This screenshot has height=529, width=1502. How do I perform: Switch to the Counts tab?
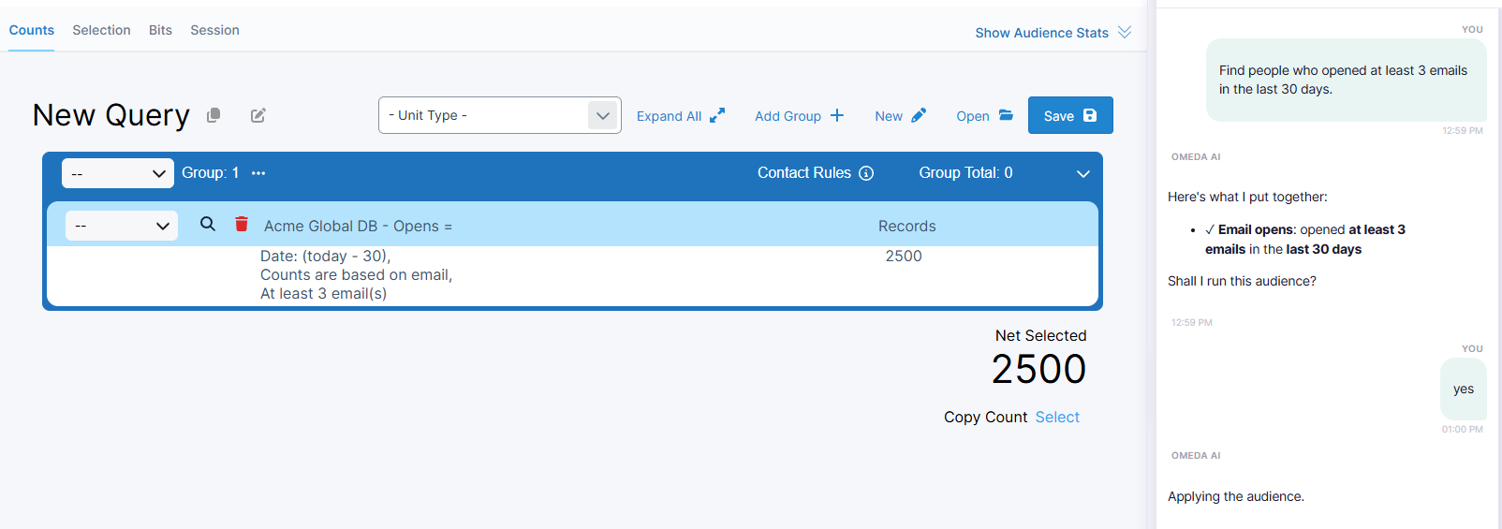coord(32,30)
